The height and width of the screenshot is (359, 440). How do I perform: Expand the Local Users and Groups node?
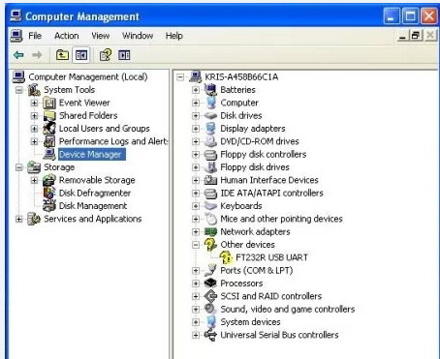pyautogui.click(x=34, y=129)
